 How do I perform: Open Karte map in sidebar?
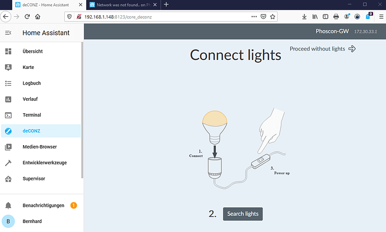[8, 67]
